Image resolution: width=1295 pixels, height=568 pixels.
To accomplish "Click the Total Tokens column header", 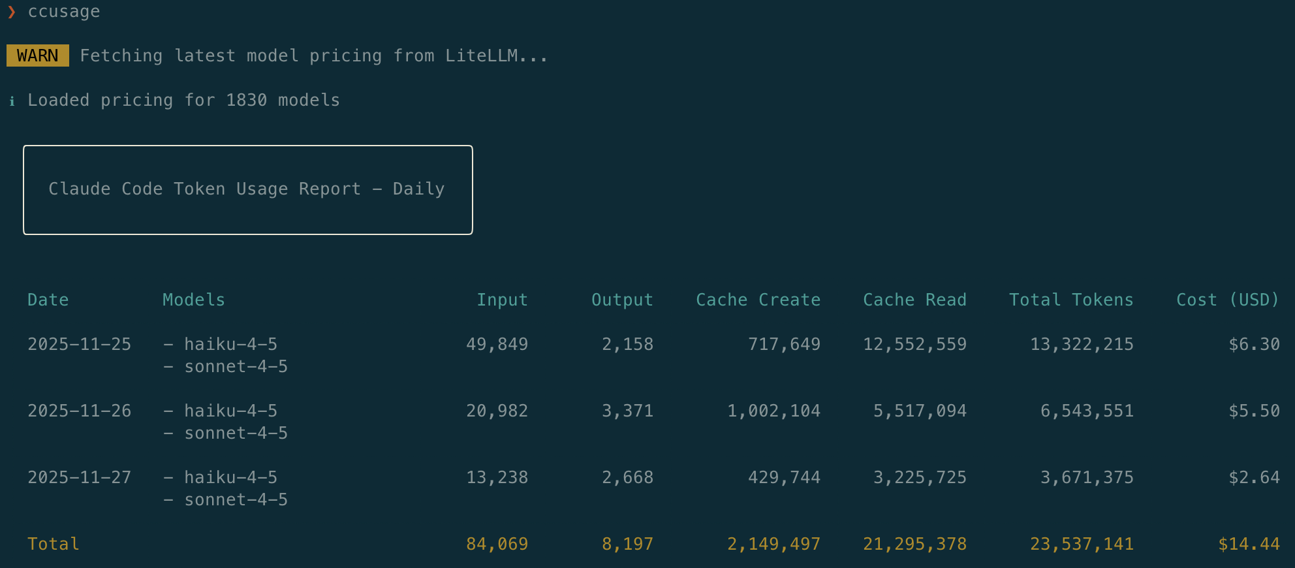I will click(x=1070, y=300).
